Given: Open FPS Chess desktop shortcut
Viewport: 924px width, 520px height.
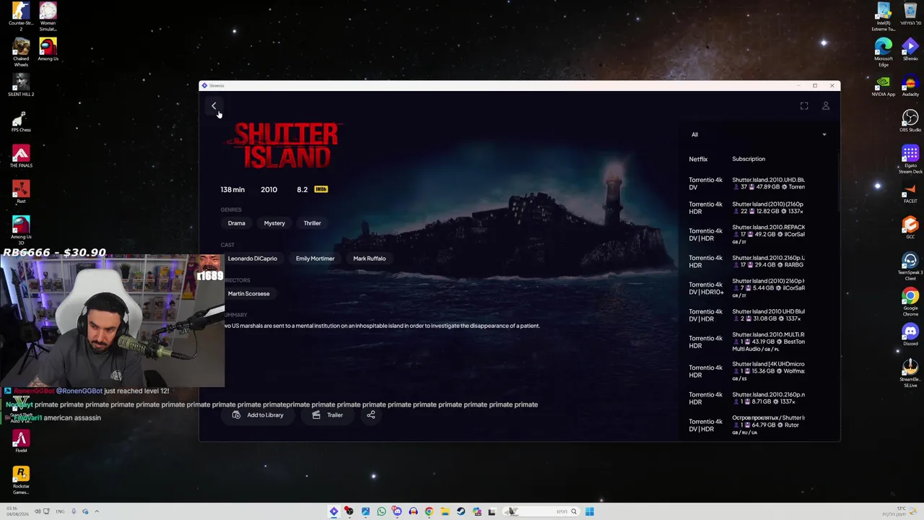Looking at the screenshot, I should click(21, 121).
